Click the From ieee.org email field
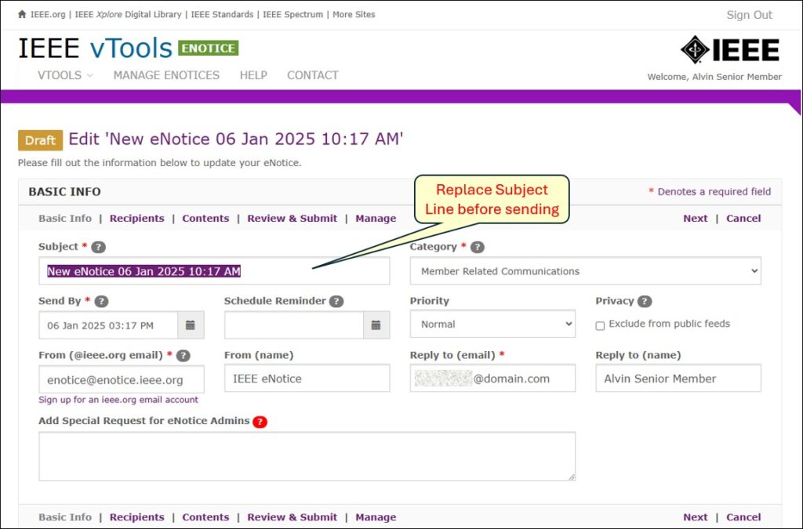 (122, 379)
